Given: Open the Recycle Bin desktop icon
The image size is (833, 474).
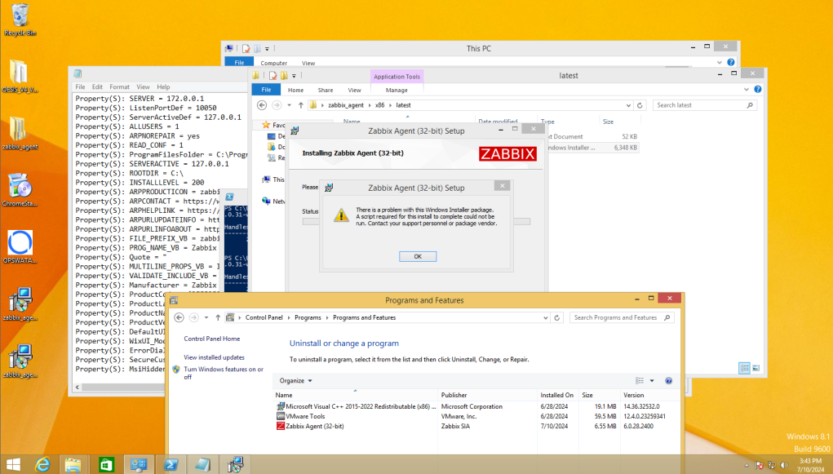Looking at the screenshot, I should (x=20, y=20).
